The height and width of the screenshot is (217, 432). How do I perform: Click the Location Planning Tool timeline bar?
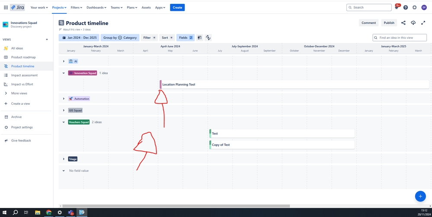click(x=259, y=85)
